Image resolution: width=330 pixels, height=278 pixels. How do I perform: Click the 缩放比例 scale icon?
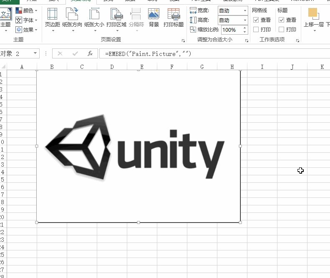(193, 30)
